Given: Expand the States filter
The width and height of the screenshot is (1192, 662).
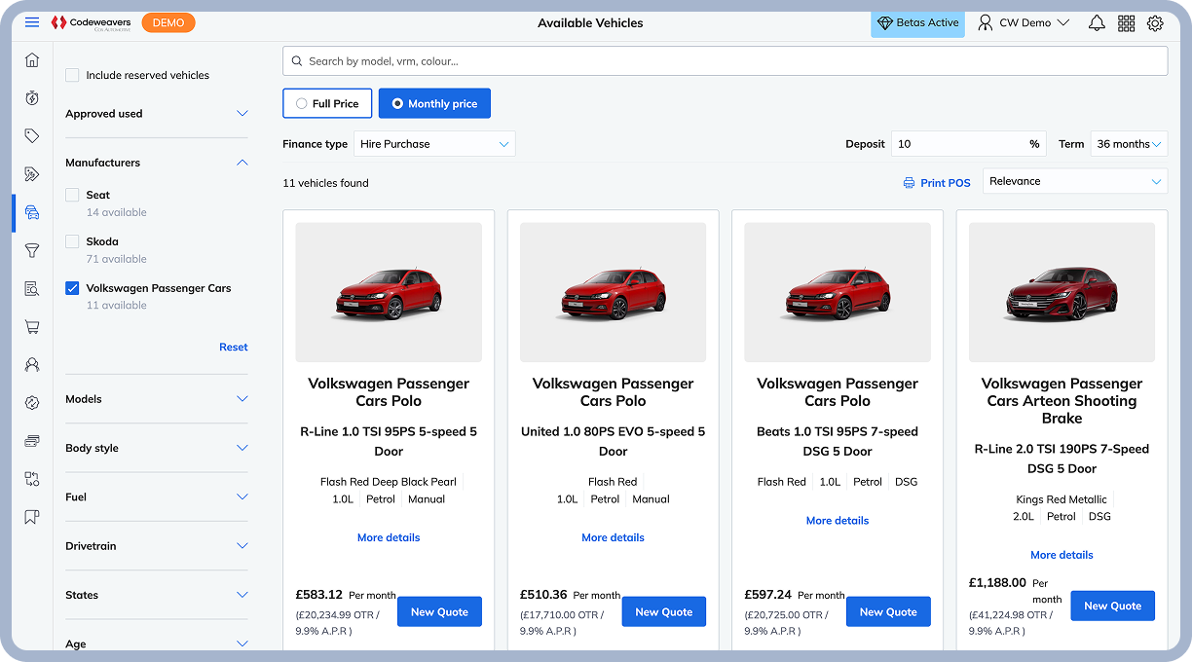Looking at the screenshot, I should (157, 595).
